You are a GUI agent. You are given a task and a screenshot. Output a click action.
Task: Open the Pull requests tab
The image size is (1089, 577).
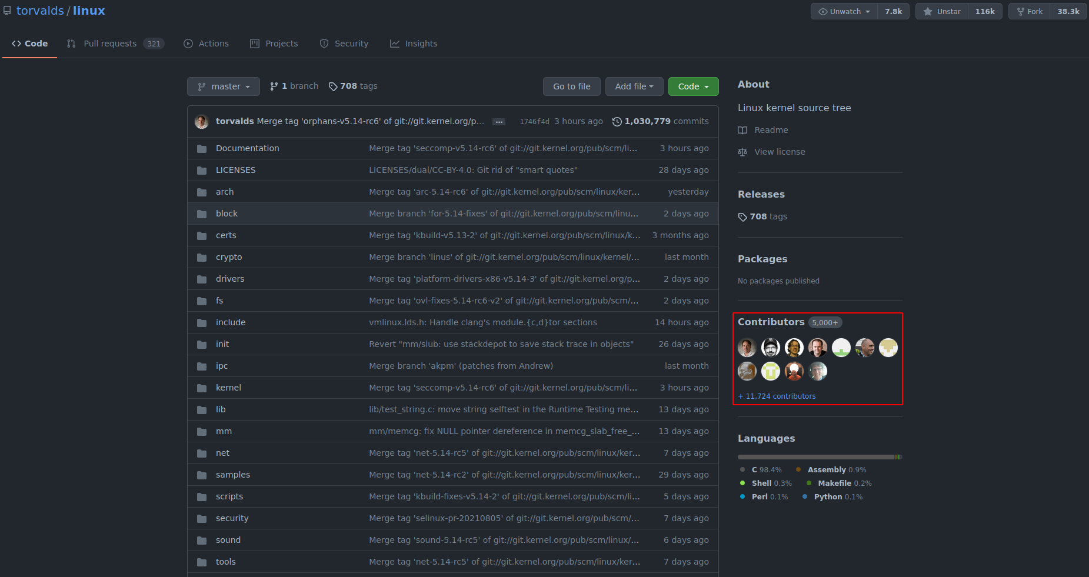(x=115, y=44)
